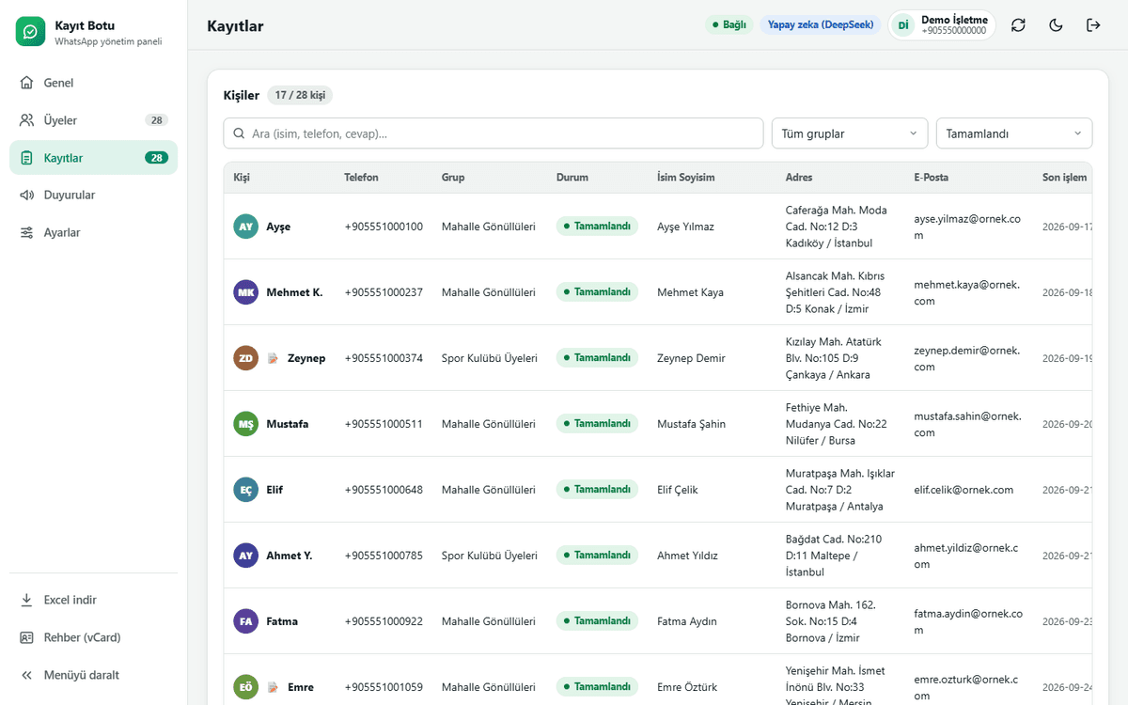Open the Demo İşletme account chip
This screenshot has height=705, width=1128.
942,25
